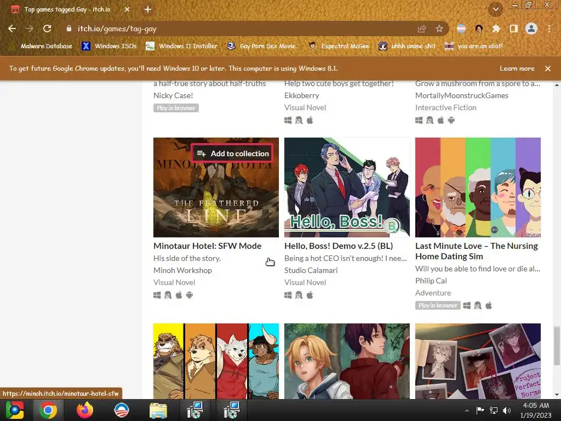Open the Project Perfectly Normal thumbnail
Image resolution: width=561 pixels, height=421 pixels.
(478, 361)
